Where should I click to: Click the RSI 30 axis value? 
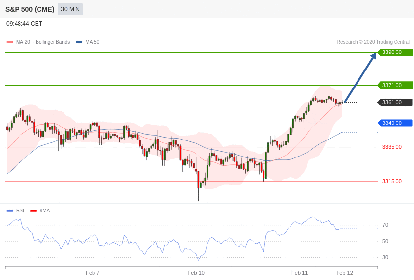[x=385, y=257]
